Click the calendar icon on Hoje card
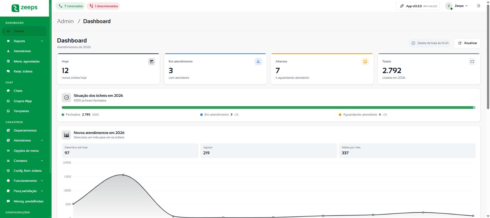This screenshot has width=490, height=218. coord(152,62)
